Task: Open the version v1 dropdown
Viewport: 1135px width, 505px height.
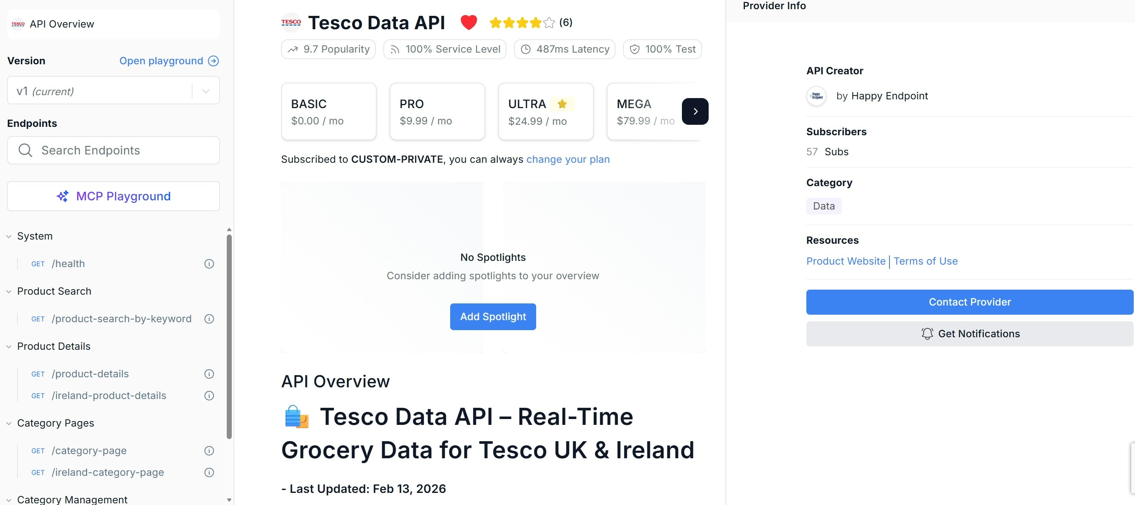Action: pyautogui.click(x=205, y=90)
